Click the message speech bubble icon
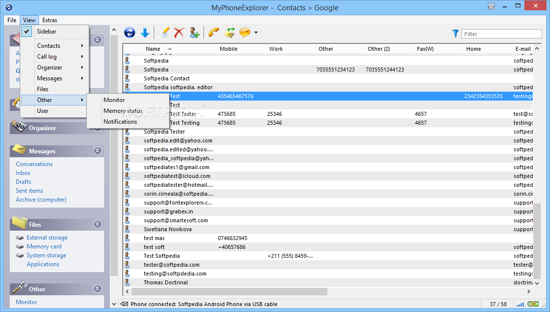Image resolution: width=550 pixels, height=312 pixels. pos(245,33)
